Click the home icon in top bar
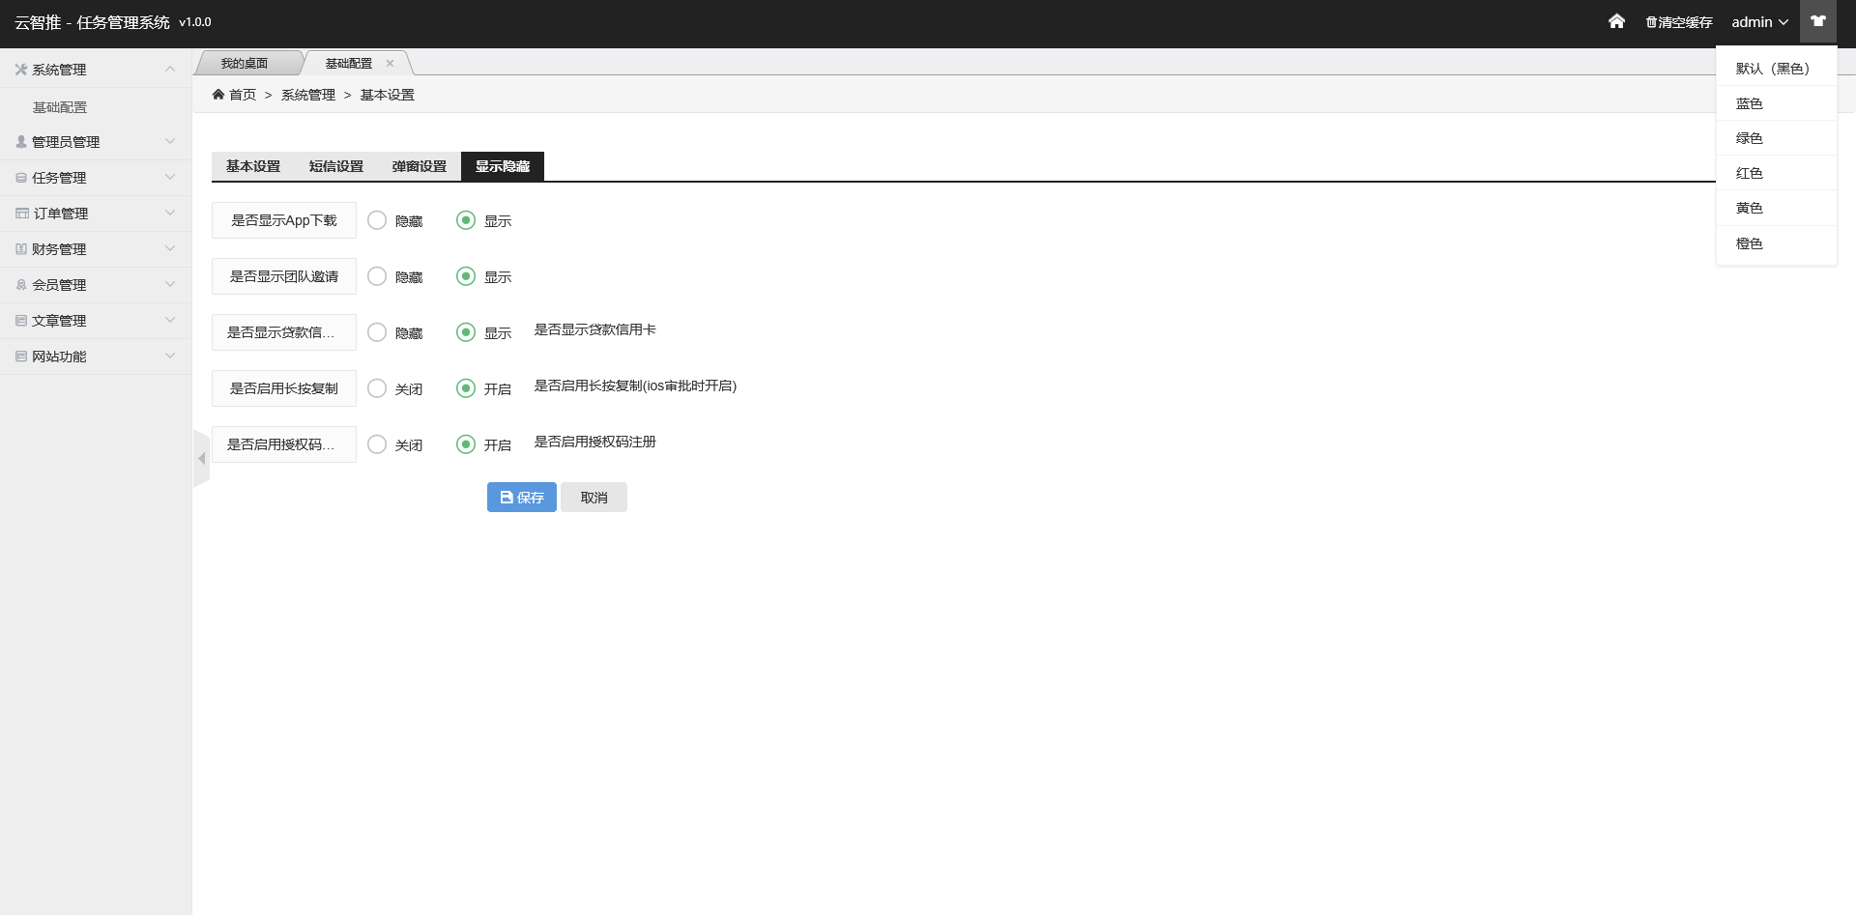Viewport: 1856px width, 915px height. click(1616, 21)
